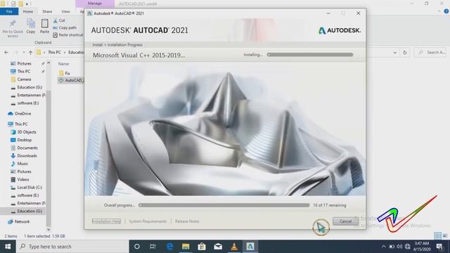Viewport: 450px width, 253px height.
Task: Go back in File Explorer
Action: click(6, 53)
